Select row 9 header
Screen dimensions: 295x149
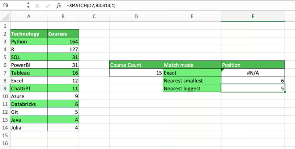click(5, 88)
